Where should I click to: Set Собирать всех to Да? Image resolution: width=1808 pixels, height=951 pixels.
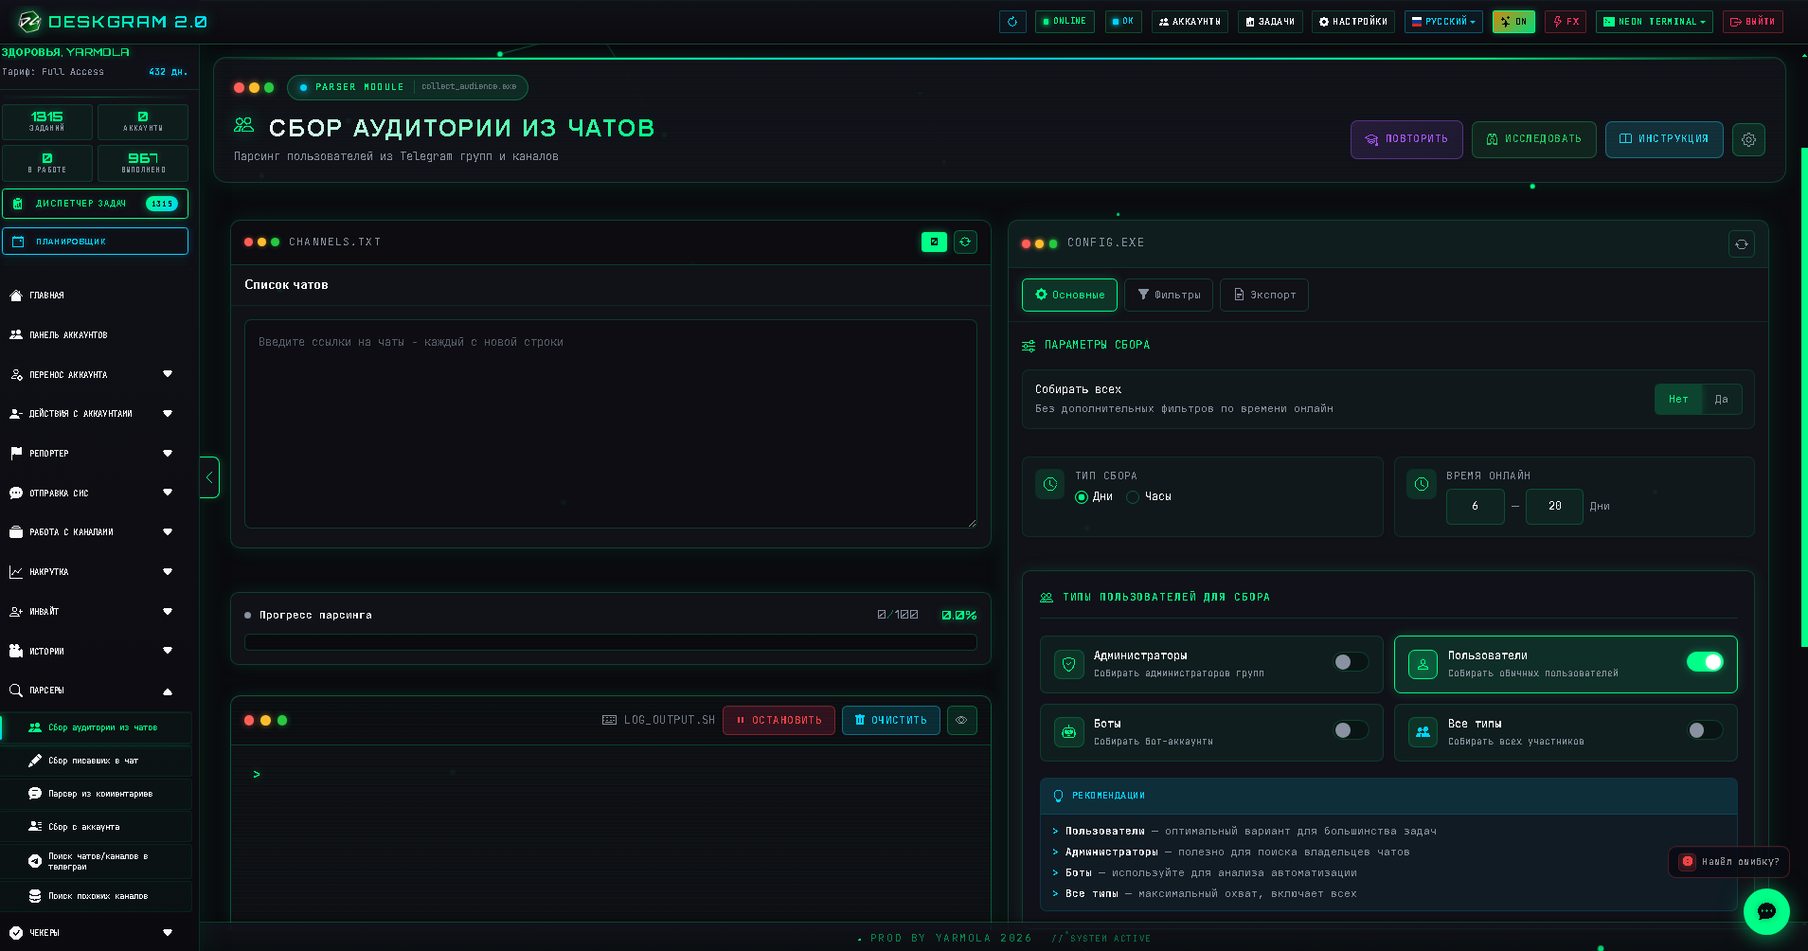(x=1722, y=400)
